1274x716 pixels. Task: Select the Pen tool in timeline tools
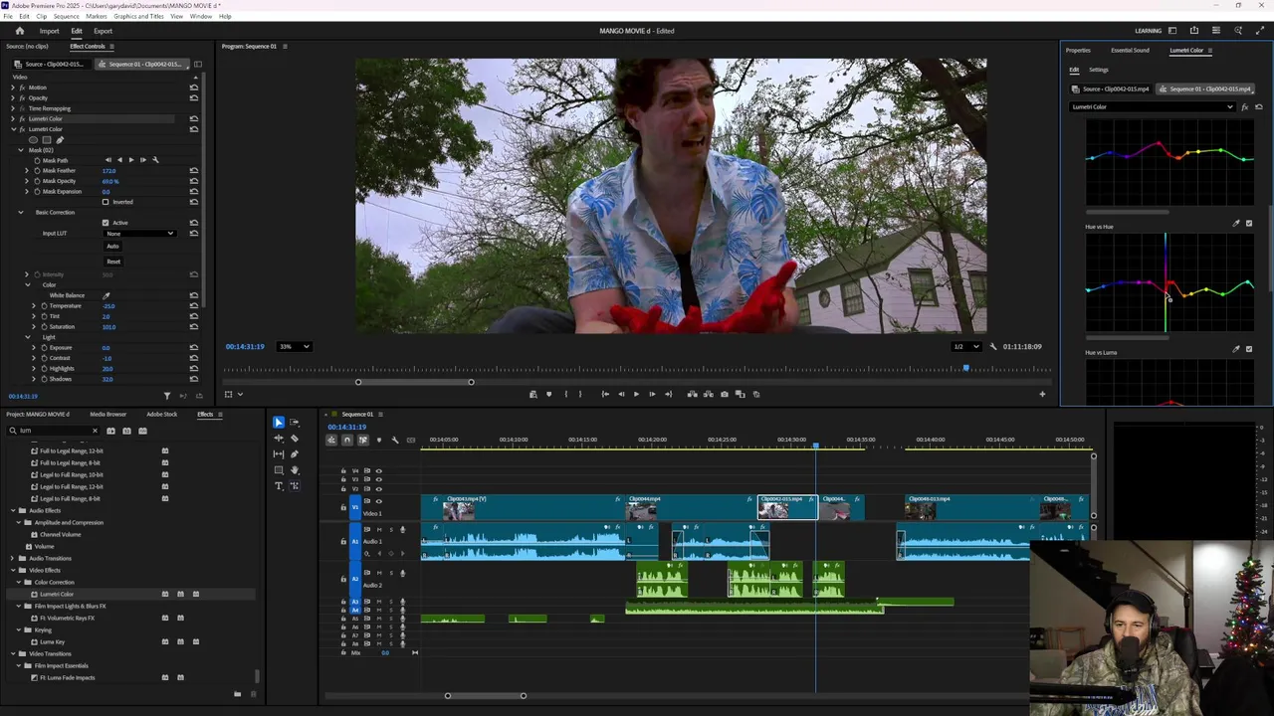(295, 454)
